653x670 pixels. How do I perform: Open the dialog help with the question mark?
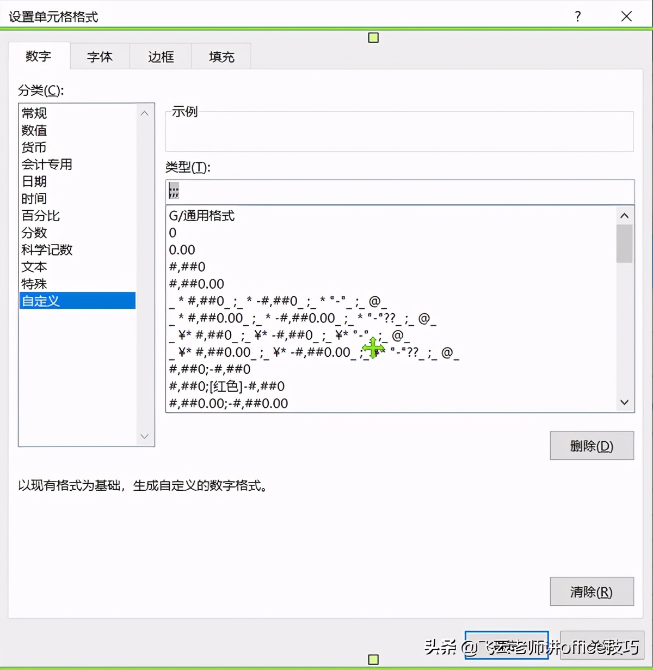tap(577, 16)
